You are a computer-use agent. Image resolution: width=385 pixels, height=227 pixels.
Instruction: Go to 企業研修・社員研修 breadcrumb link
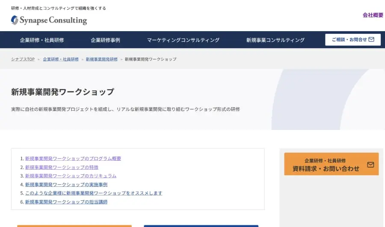coord(61,59)
